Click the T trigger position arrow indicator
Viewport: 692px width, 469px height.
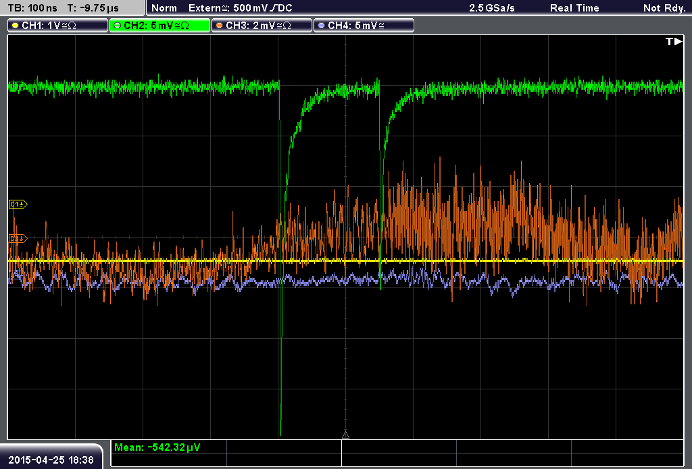674,41
